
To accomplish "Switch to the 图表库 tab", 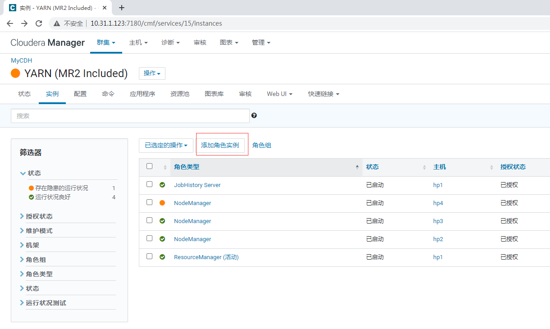I will pos(214,94).
